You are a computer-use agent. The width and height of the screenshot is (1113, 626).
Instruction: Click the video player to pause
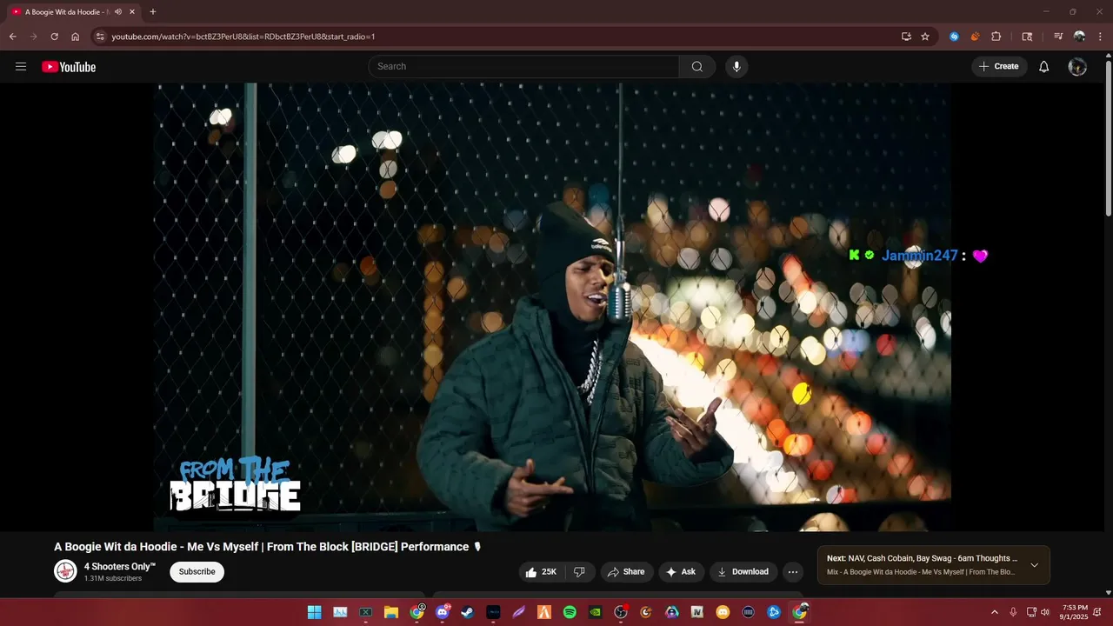click(552, 306)
